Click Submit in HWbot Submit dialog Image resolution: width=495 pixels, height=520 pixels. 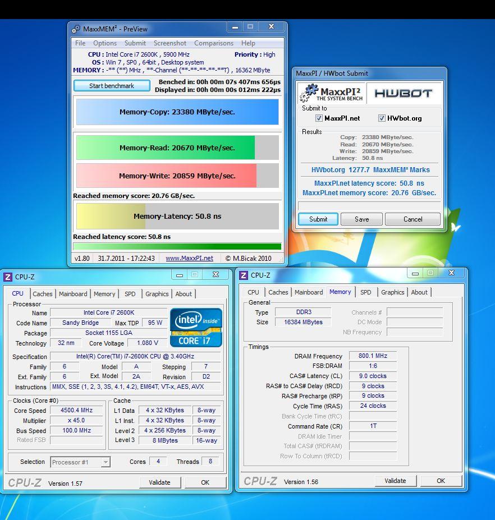pos(318,219)
